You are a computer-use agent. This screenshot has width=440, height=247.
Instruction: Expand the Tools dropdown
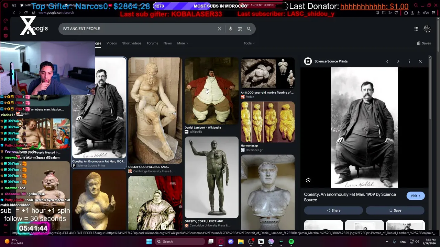coord(249,43)
